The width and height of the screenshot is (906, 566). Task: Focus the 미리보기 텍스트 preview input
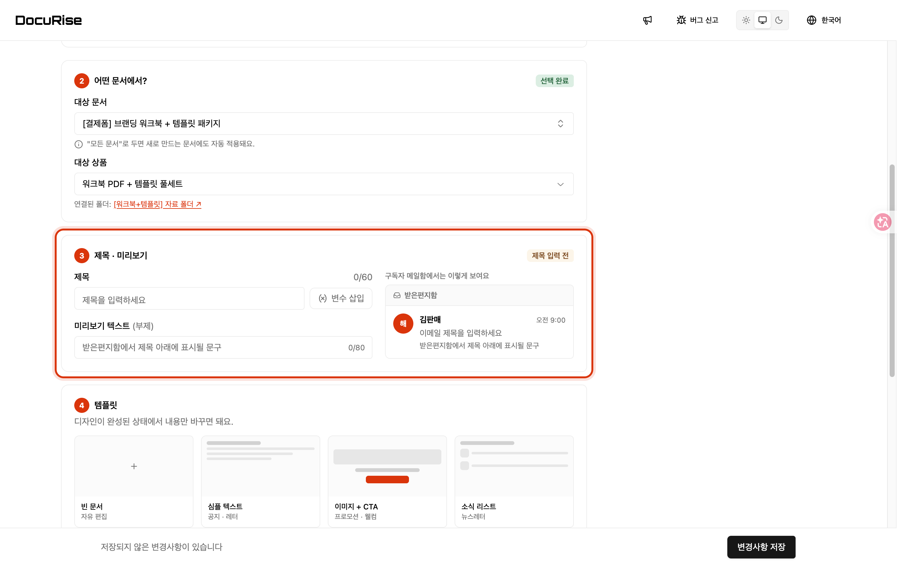(223, 347)
